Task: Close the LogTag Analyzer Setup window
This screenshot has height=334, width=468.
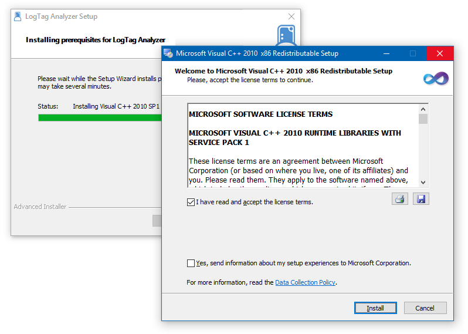Action: pyautogui.click(x=291, y=16)
